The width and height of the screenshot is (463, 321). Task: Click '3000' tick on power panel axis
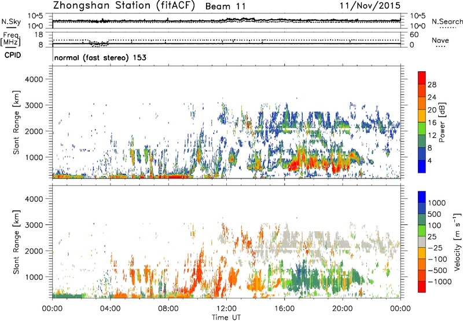(x=34, y=105)
